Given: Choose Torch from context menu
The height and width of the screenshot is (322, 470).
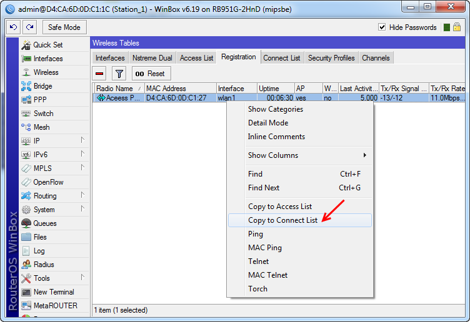Looking at the screenshot, I should pyautogui.click(x=300, y=289).
